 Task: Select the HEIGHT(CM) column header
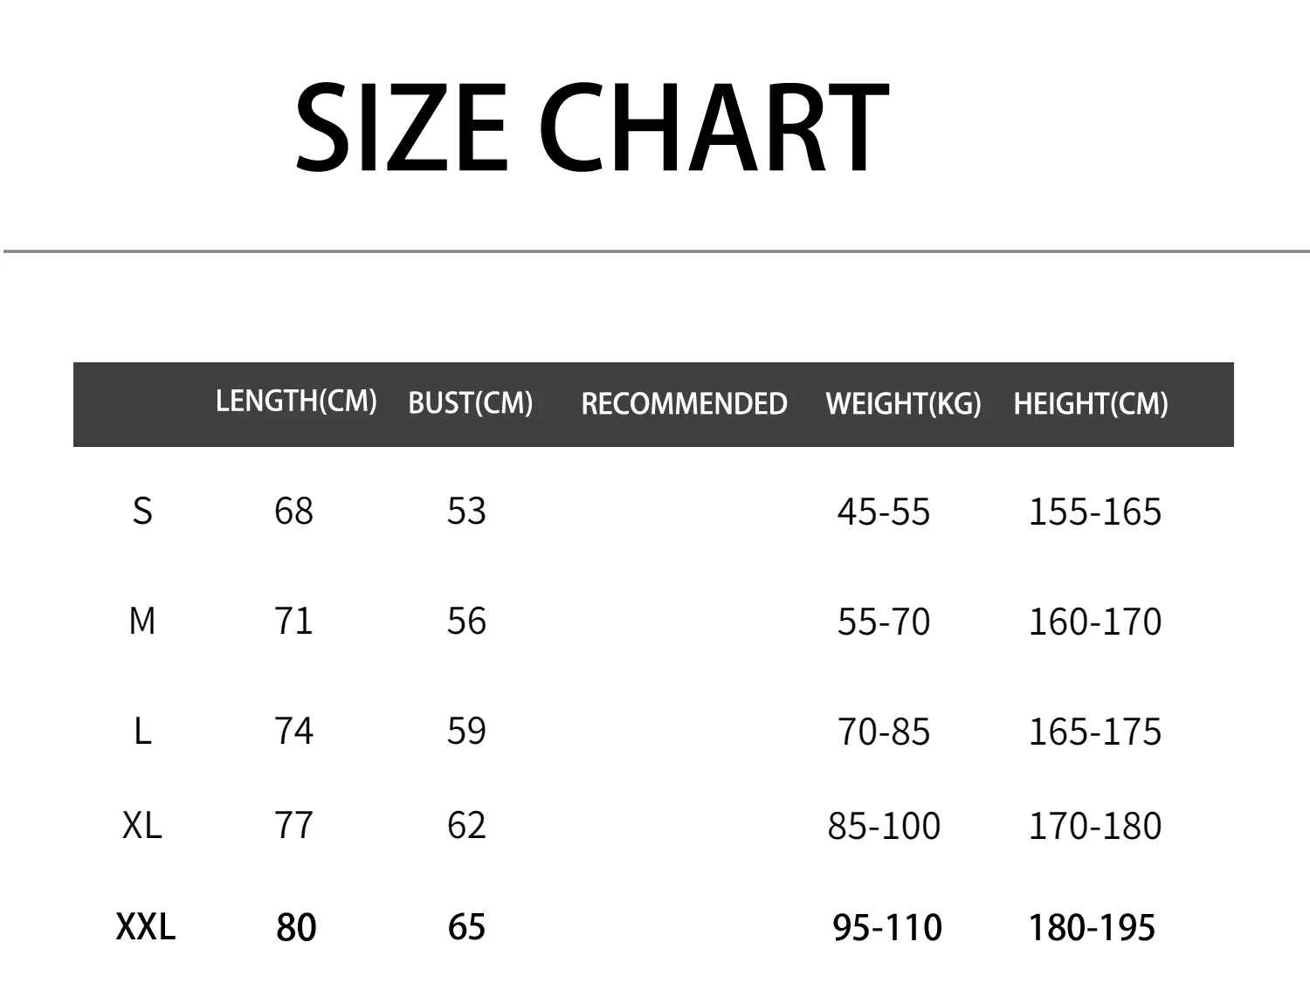1090,403
